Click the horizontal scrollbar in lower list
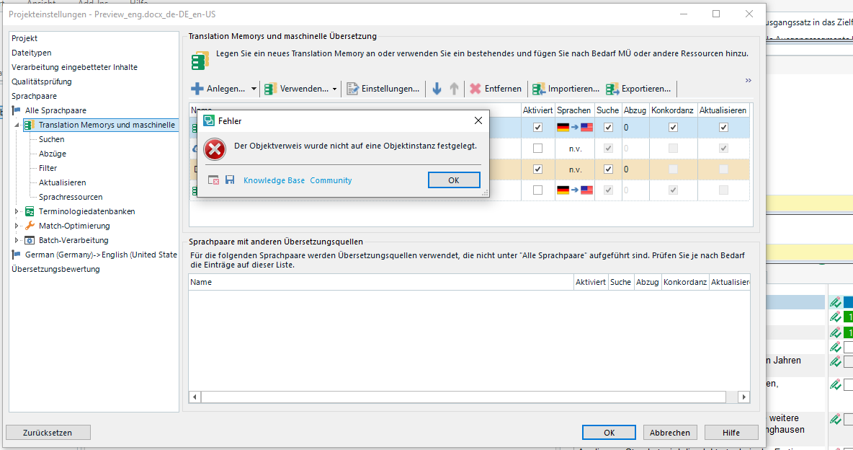Screen dimensions: 853x450 click(x=463, y=397)
